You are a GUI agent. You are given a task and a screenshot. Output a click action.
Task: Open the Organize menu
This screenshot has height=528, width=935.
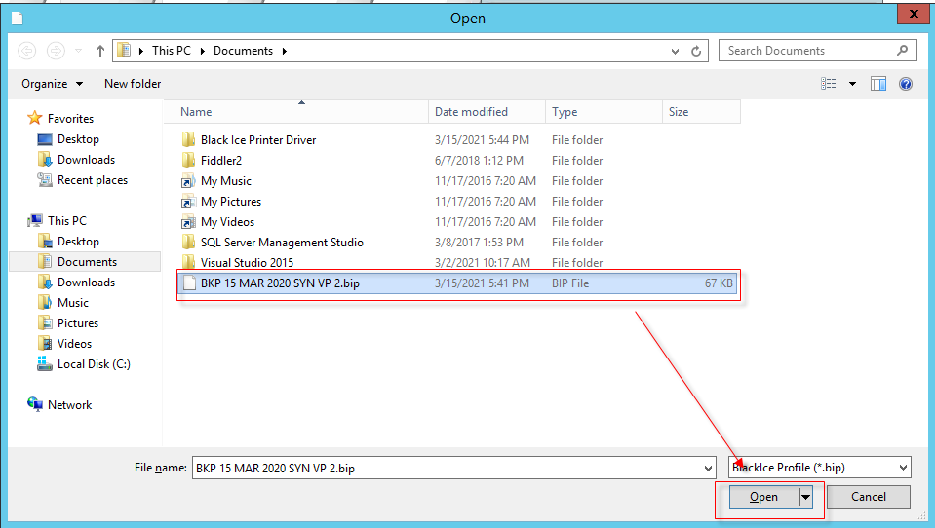[x=52, y=84]
